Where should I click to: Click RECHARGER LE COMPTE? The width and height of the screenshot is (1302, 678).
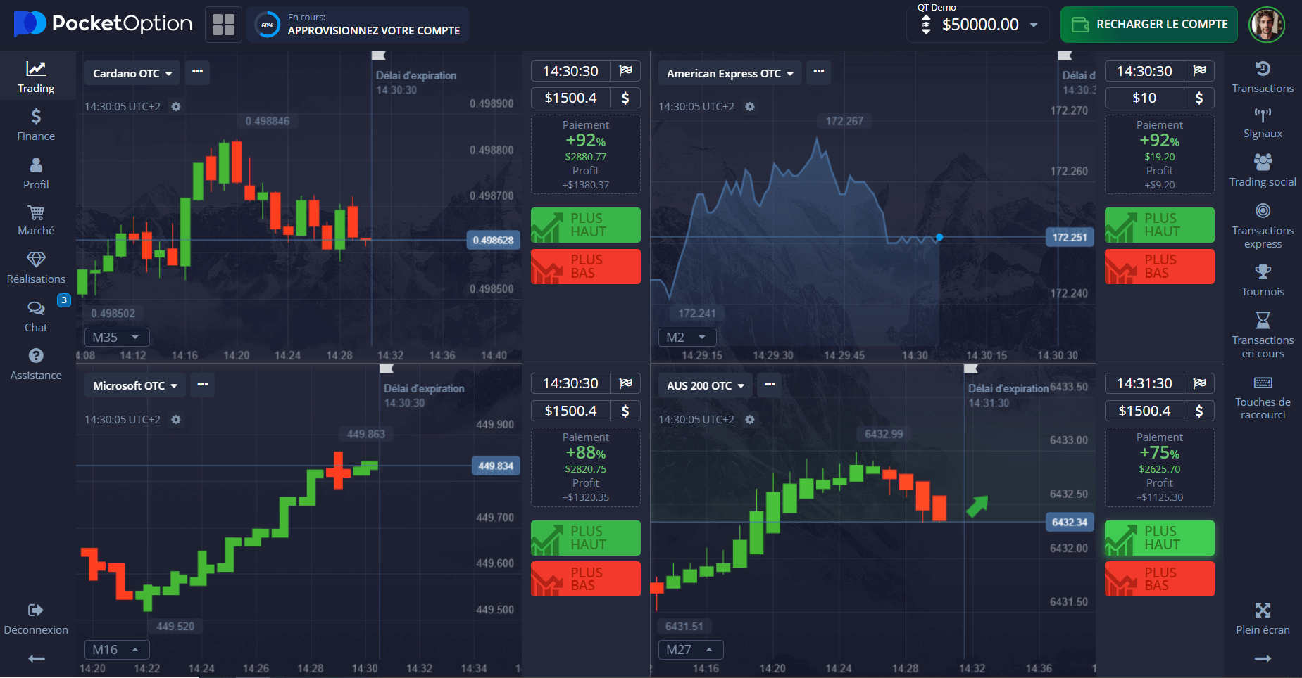(1148, 24)
